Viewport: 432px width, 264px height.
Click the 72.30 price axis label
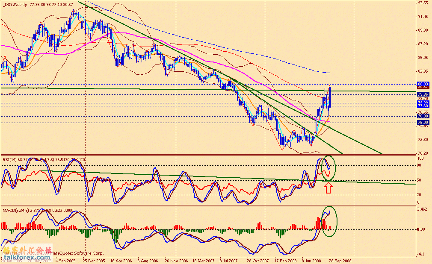click(423, 140)
